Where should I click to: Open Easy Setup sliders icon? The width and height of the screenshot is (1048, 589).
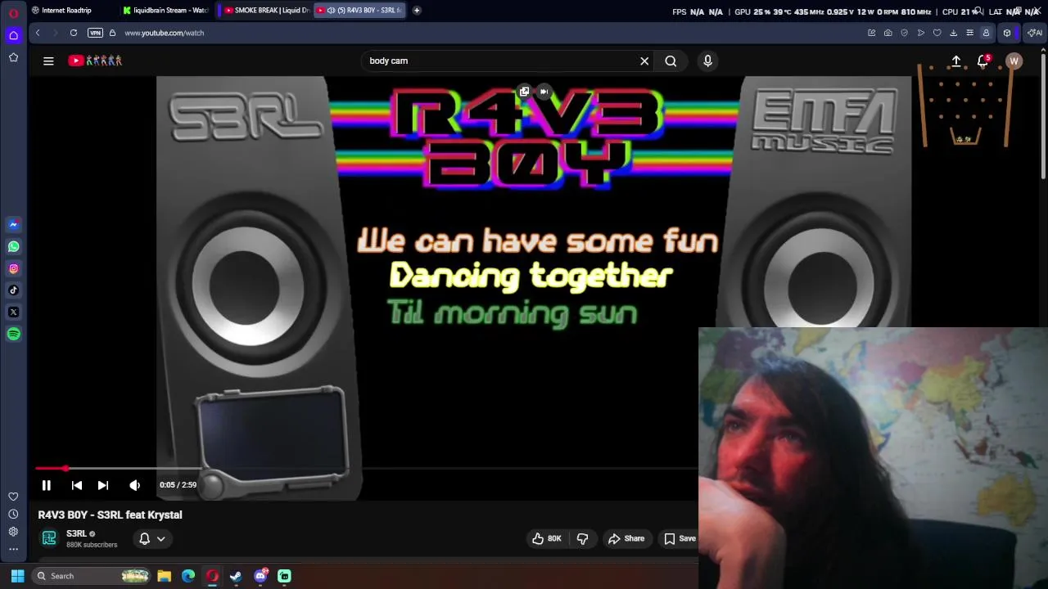(x=969, y=33)
